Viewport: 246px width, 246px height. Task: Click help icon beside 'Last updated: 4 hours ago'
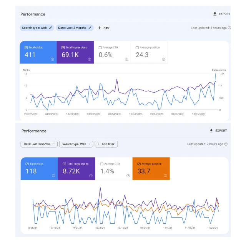click(x=229, y=28)
